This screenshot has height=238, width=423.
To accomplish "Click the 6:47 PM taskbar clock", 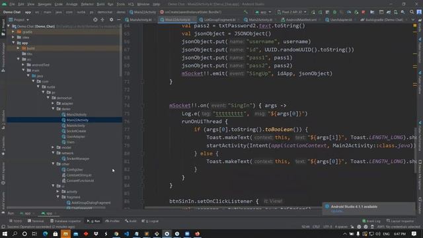I will click(399, 233).
